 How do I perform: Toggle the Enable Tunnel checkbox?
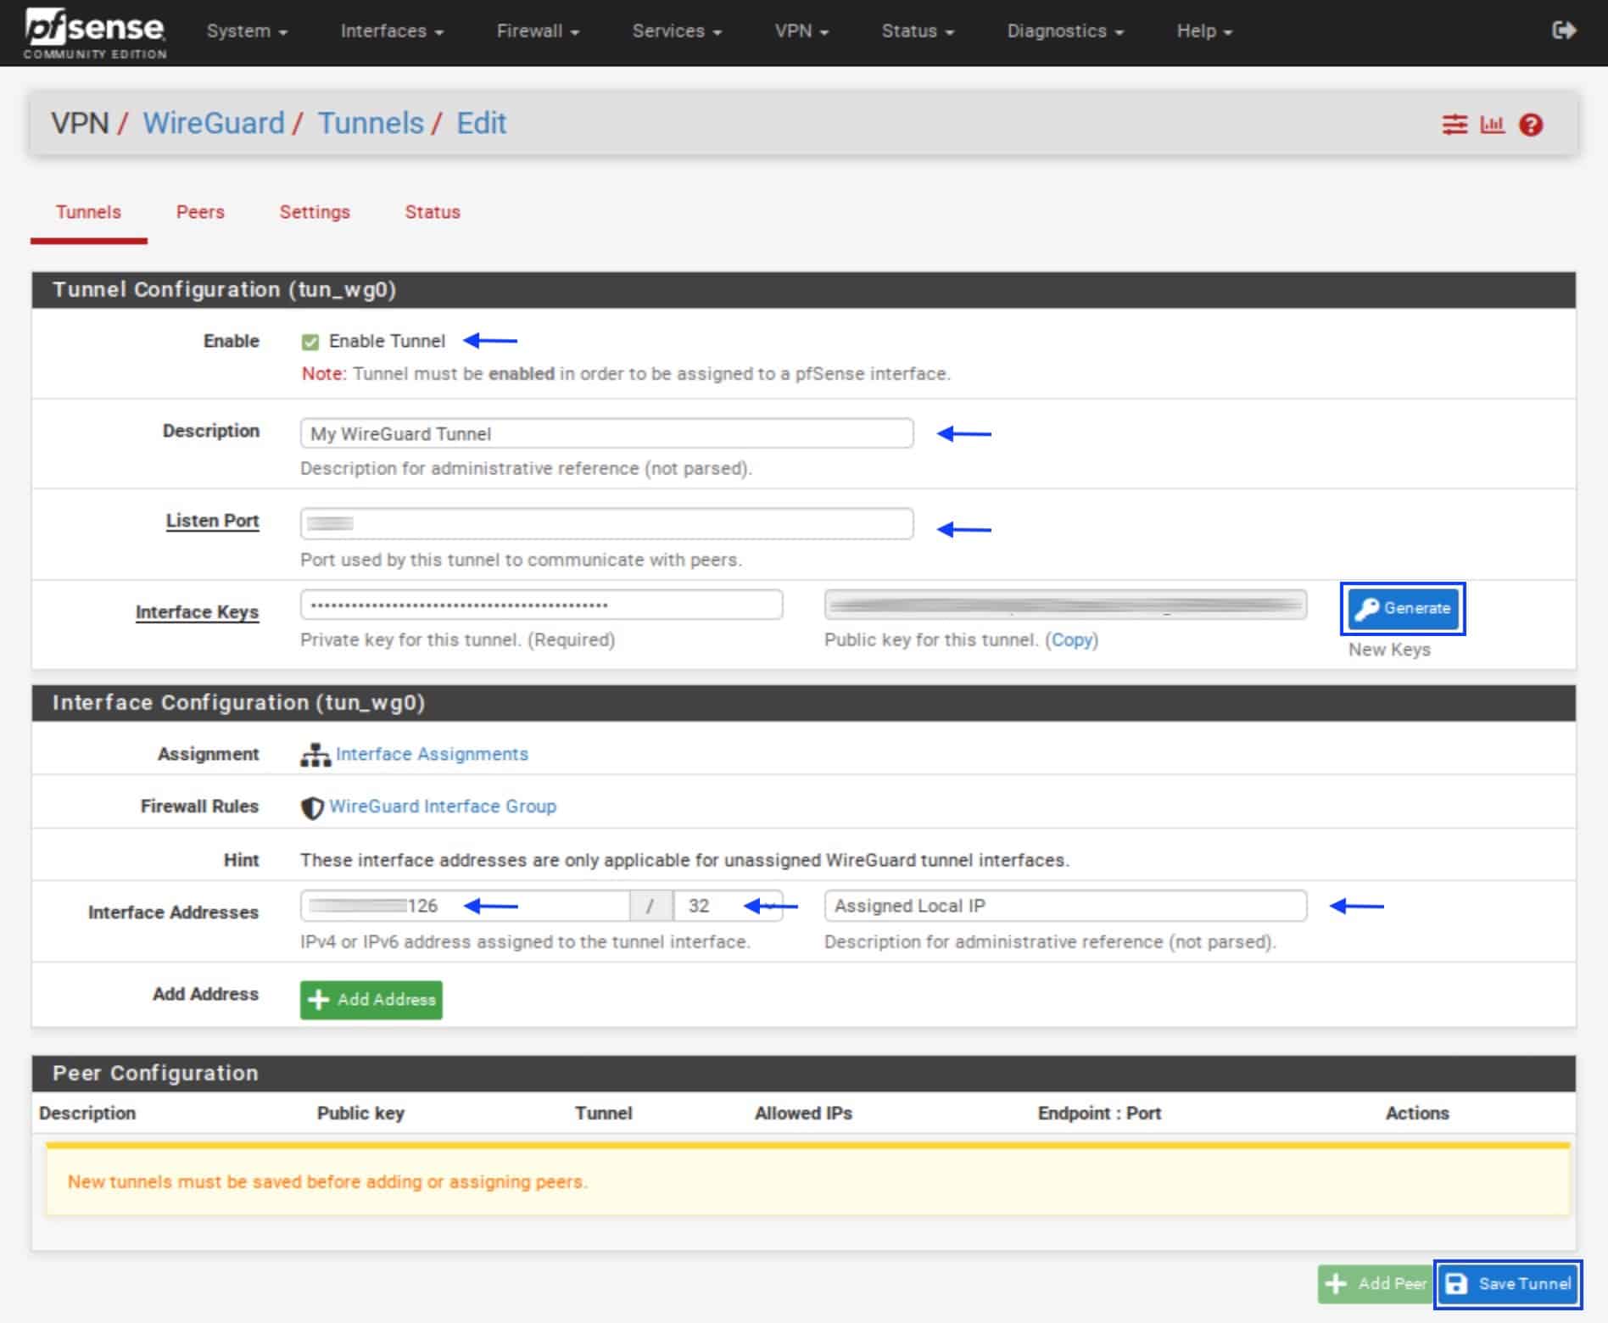[310, 342]
